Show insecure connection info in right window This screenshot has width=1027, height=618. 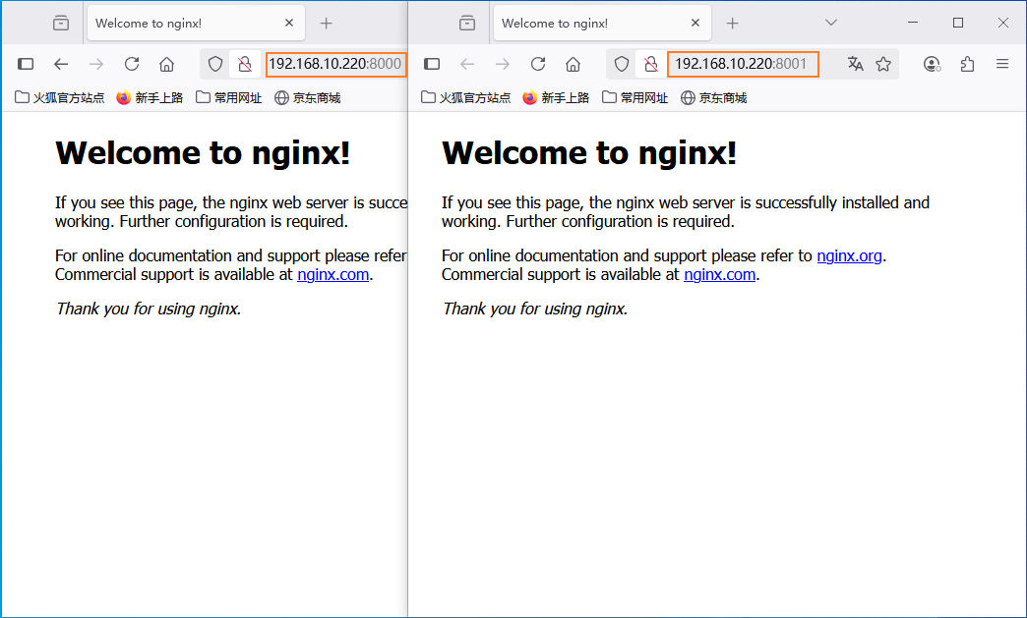coord(651,64)
